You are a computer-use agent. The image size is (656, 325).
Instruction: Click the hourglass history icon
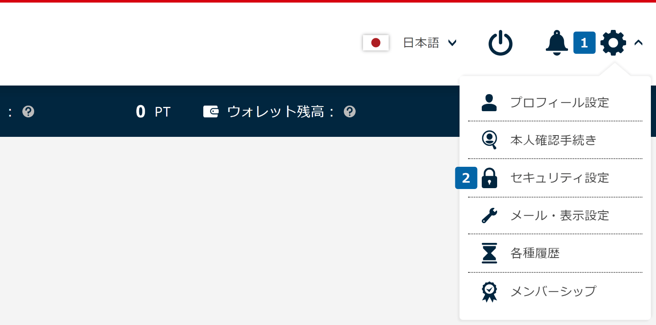(489, 253)
